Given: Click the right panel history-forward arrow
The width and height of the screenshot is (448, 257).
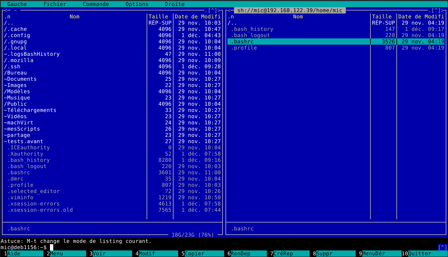Looking at the screenshot, I should point(443,11).
